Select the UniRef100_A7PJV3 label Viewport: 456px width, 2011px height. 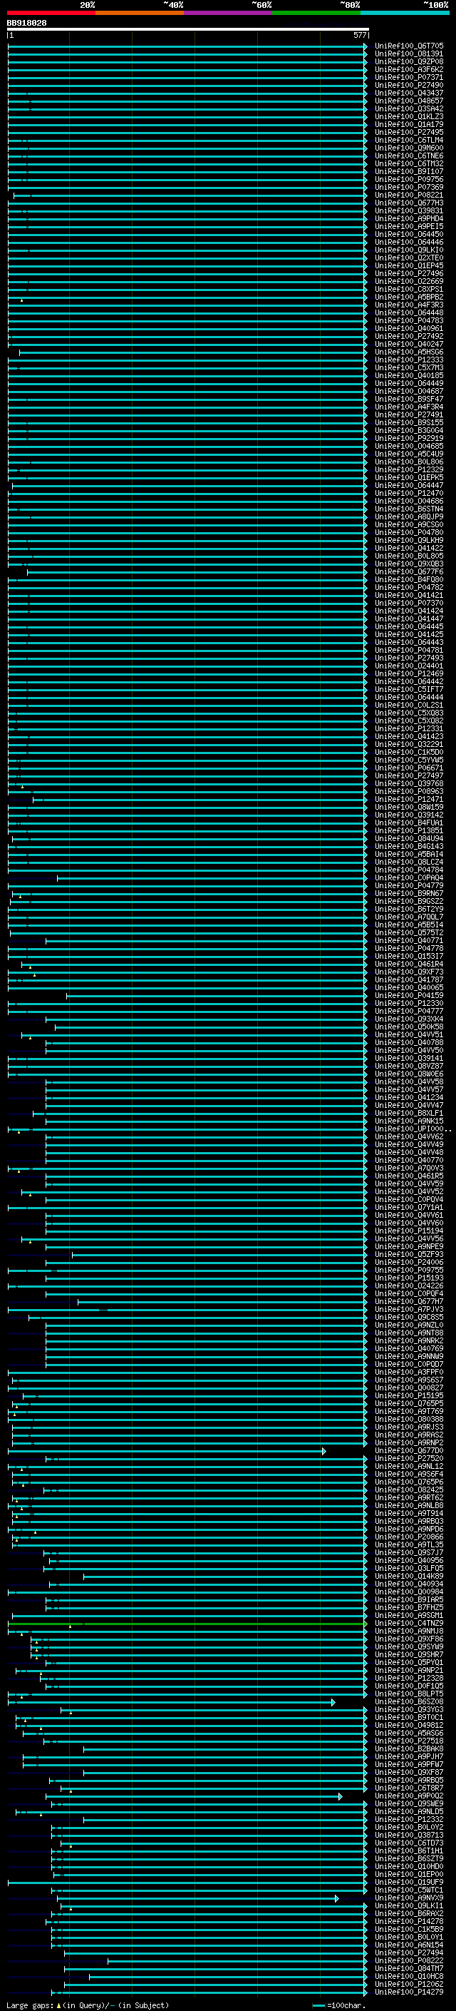[x=409, y=1310]
